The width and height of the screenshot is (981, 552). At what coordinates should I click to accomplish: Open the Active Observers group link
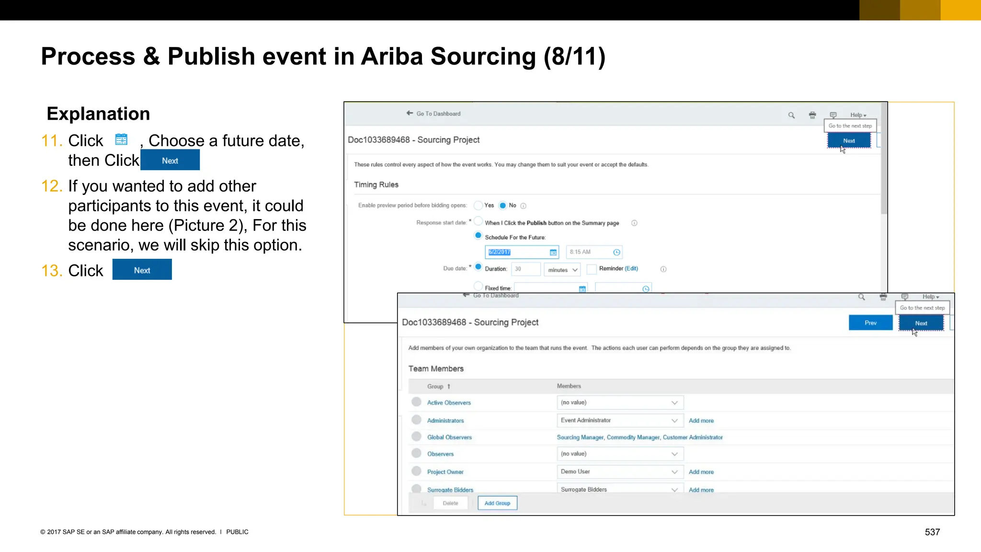click(449, 403)
